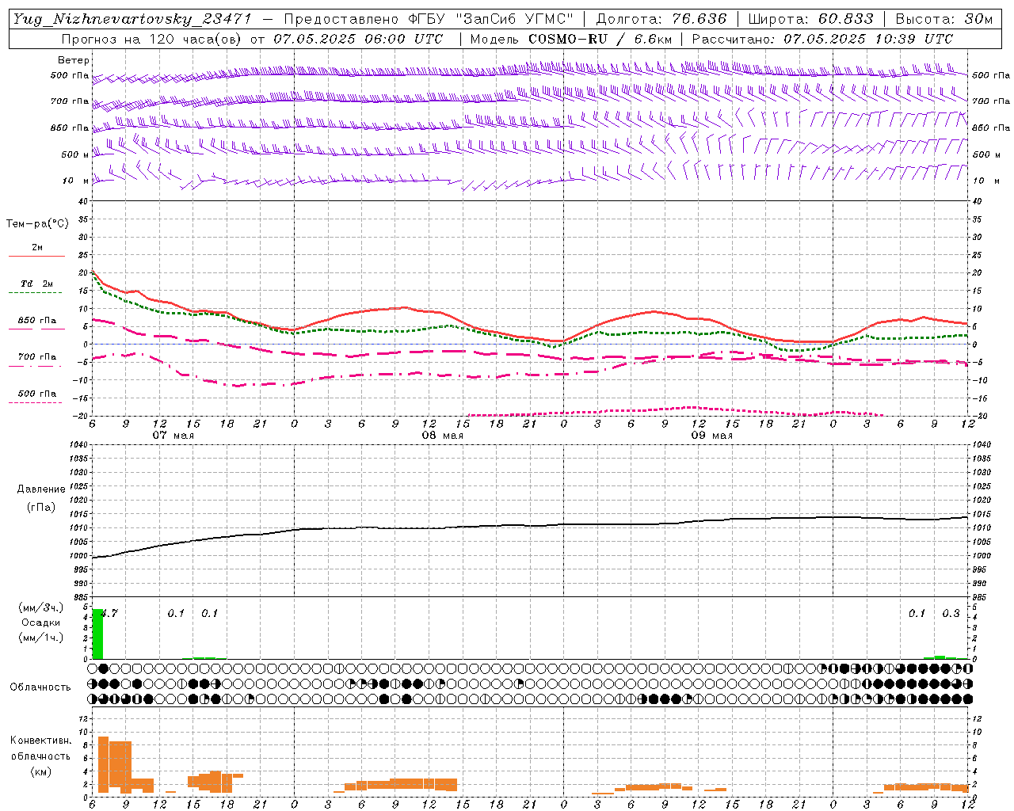Click the Осадки panel label
Screen dimensions: 1014x811
click(x=40, y=623)
